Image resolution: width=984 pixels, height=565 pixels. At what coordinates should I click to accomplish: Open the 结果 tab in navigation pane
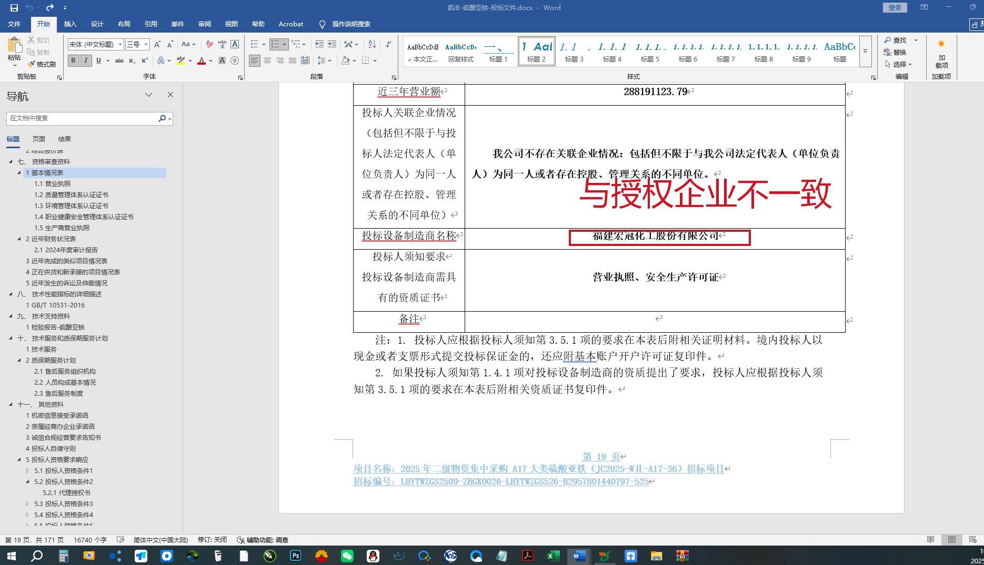65,139
